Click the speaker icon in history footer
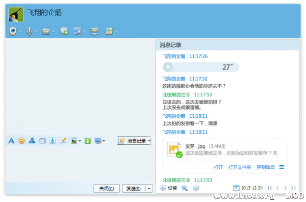 pos(196,188)
